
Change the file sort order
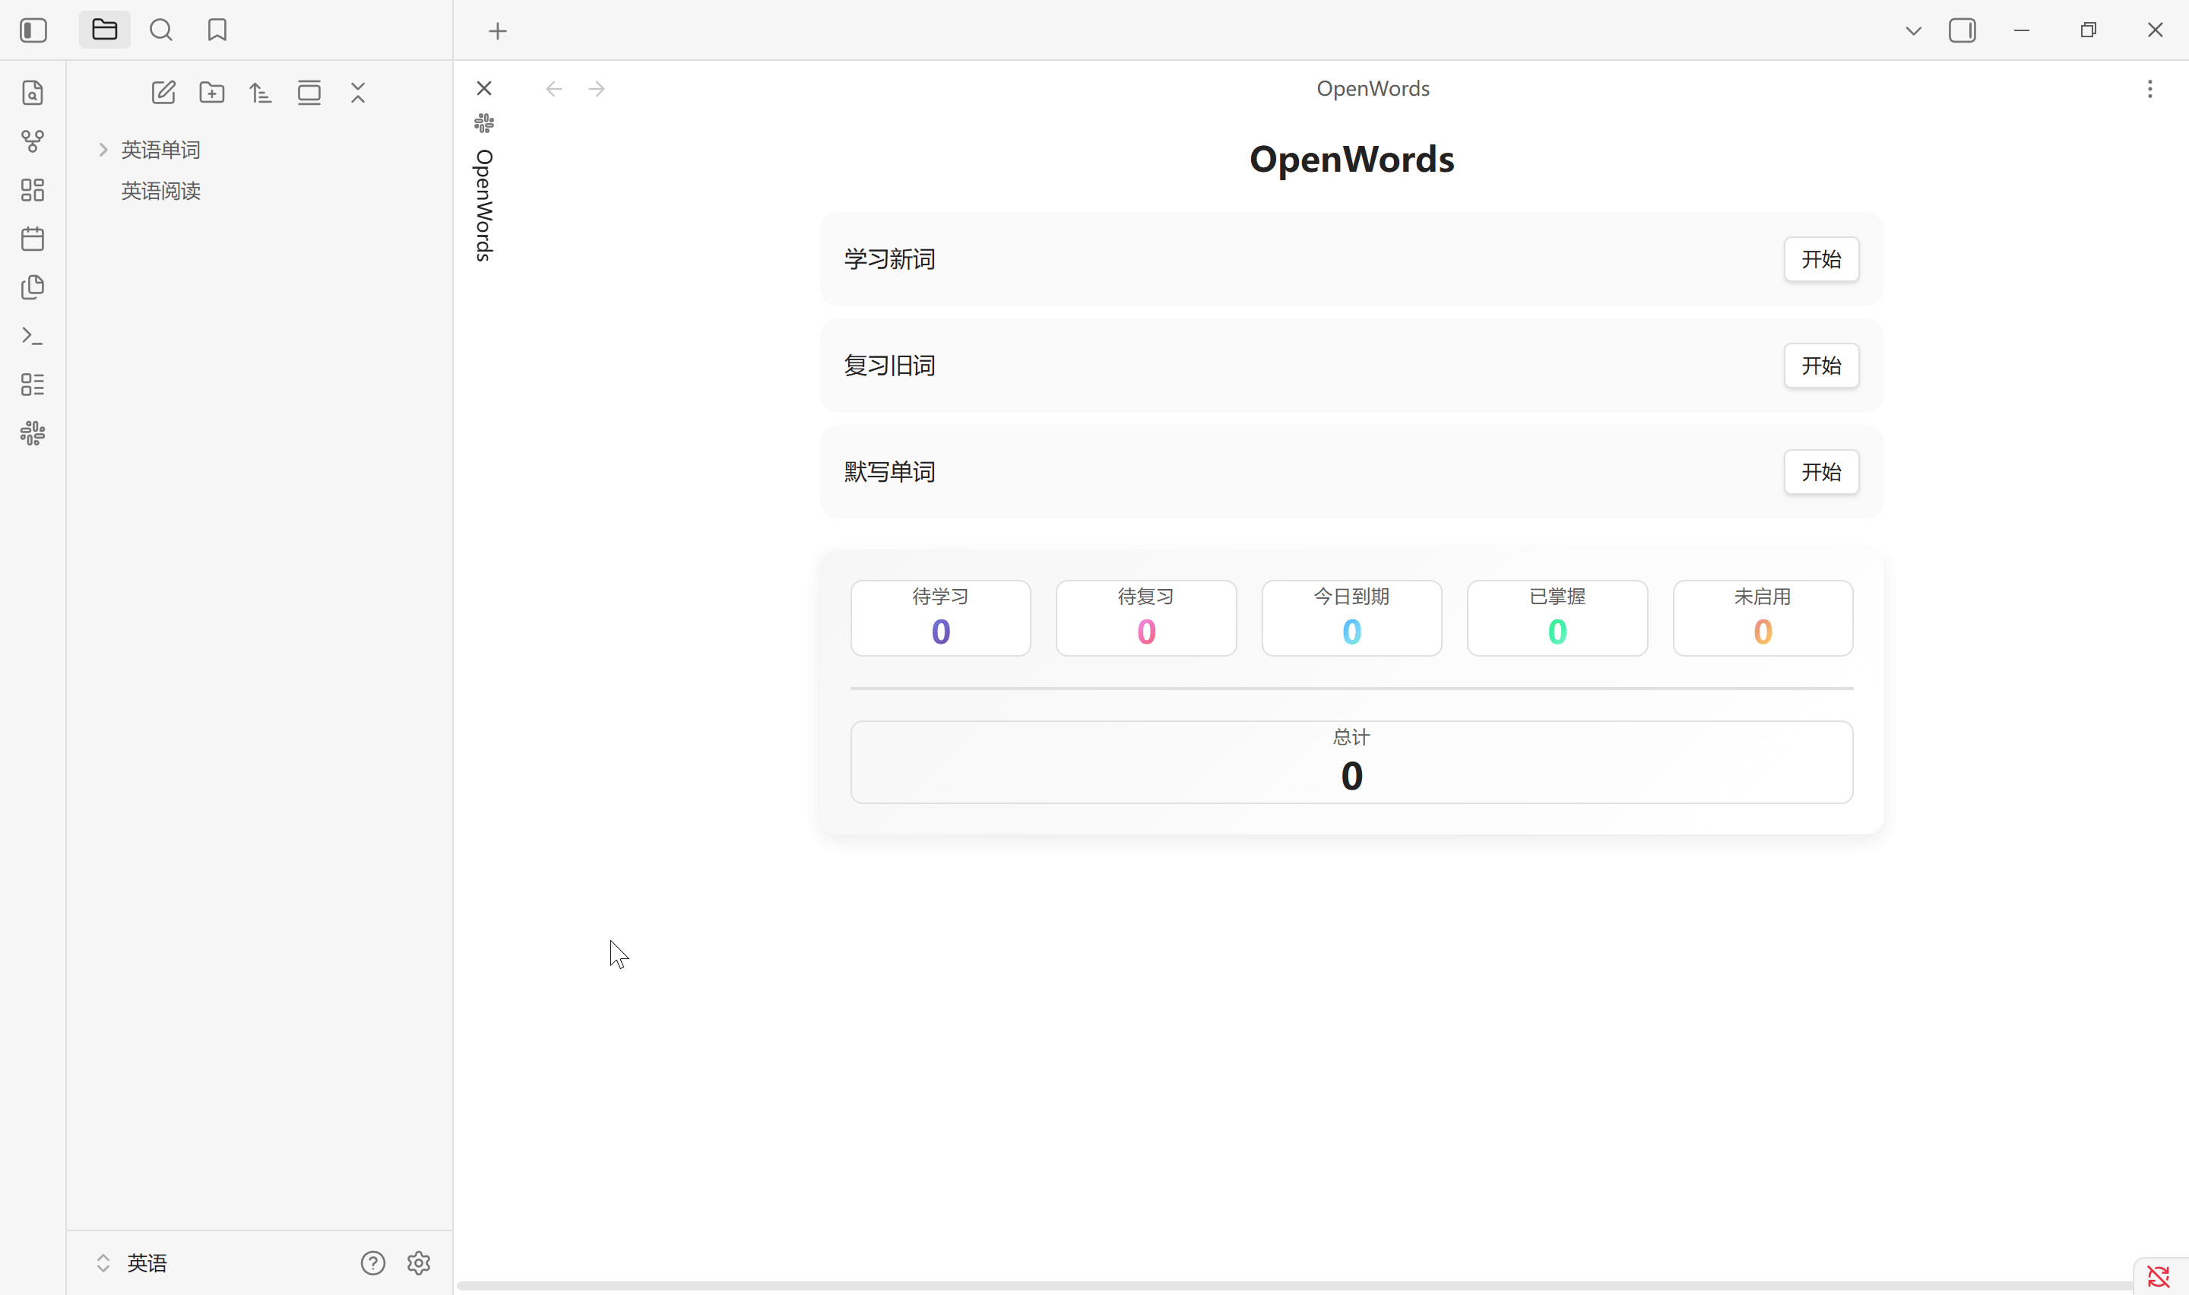click(x=260, y=93)
